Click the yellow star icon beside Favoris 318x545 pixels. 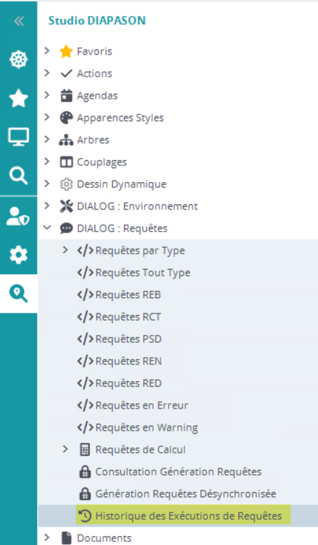[66, 52]
